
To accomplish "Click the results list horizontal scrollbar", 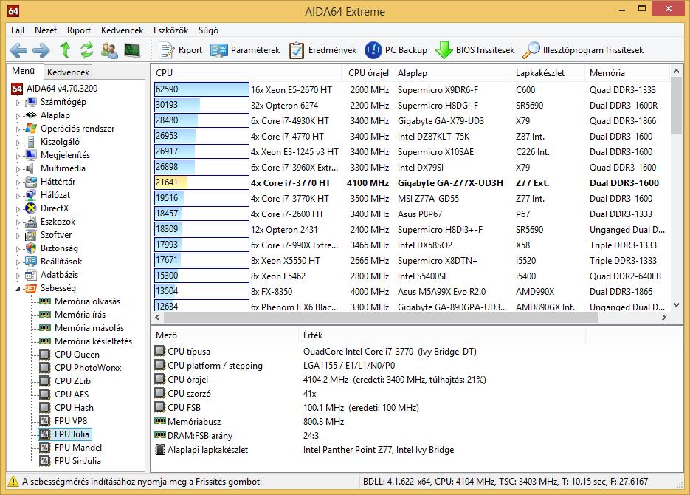I will (x=381, y=317).
